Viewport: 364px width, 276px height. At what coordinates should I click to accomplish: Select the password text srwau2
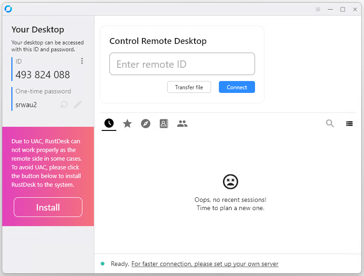click(x=26, y=105)
